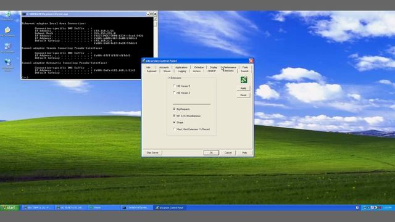Click the X Extensions group label
Screen dimensions: 395x222
175,78
